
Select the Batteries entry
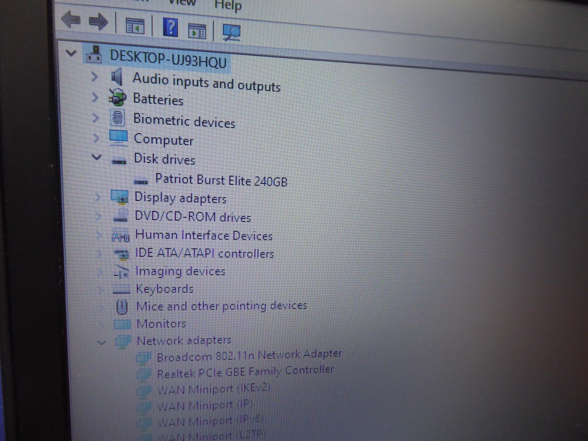158,100
